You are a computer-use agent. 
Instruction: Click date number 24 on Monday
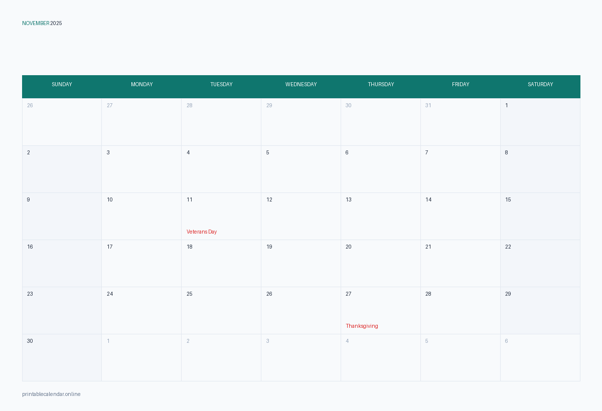click(x=110, y=294)
